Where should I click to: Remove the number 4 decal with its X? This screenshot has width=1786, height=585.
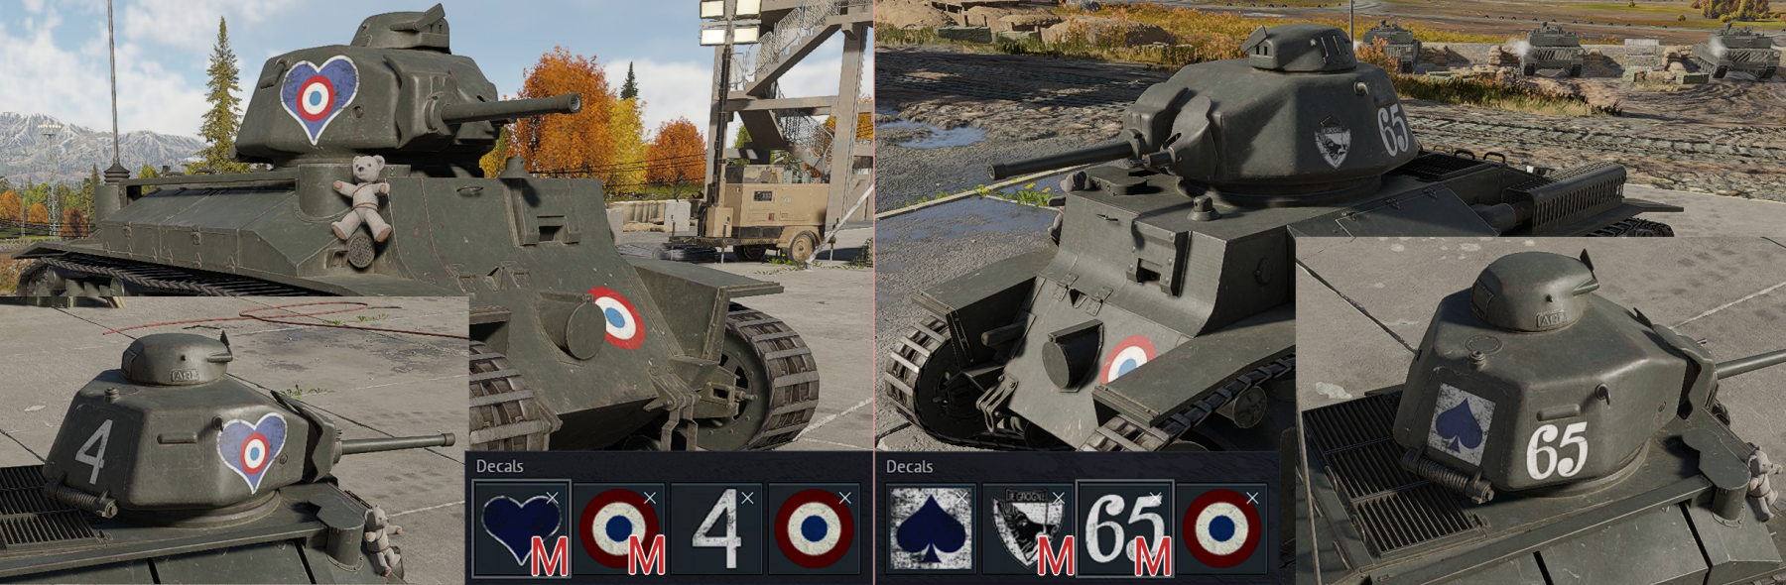[747, 498]
